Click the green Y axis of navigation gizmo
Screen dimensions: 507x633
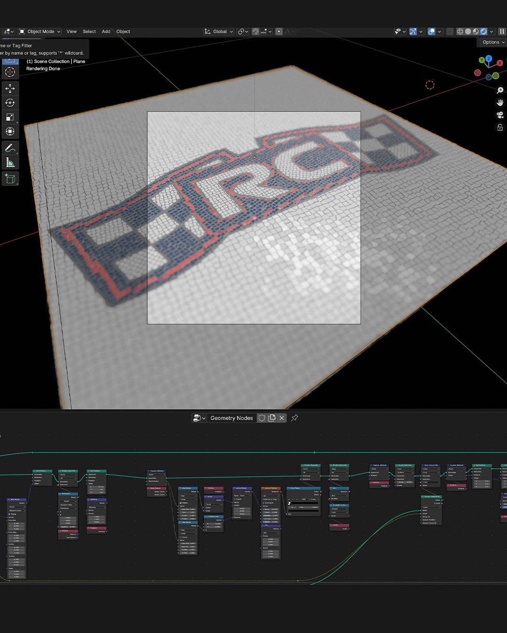[x=482, y=60]
